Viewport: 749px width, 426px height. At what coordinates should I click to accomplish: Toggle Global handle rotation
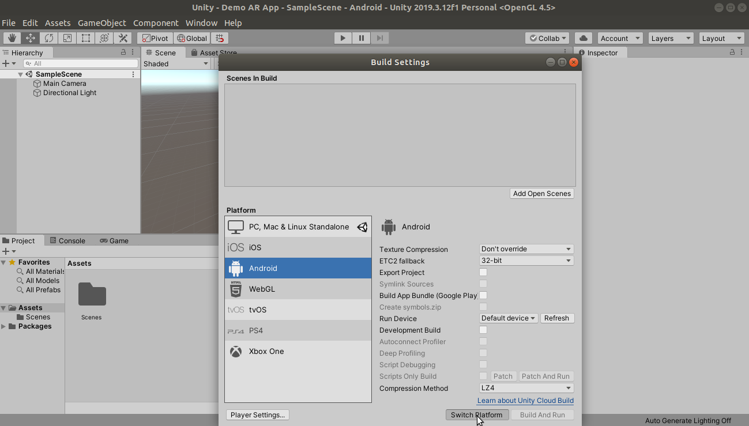pyautogui.click(x=192, y=38)
